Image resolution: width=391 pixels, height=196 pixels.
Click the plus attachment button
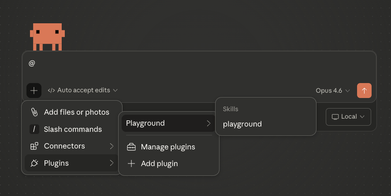34,91
